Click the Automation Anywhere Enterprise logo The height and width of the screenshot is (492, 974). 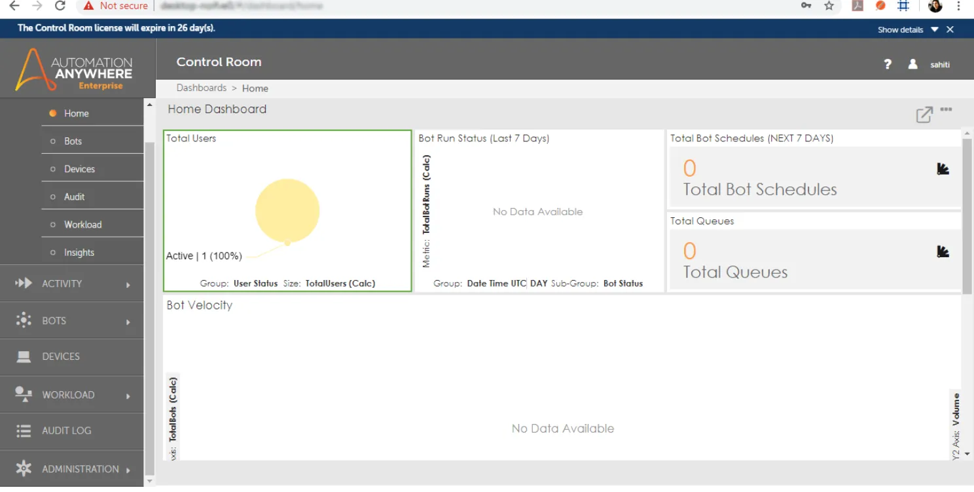point(74,69)
